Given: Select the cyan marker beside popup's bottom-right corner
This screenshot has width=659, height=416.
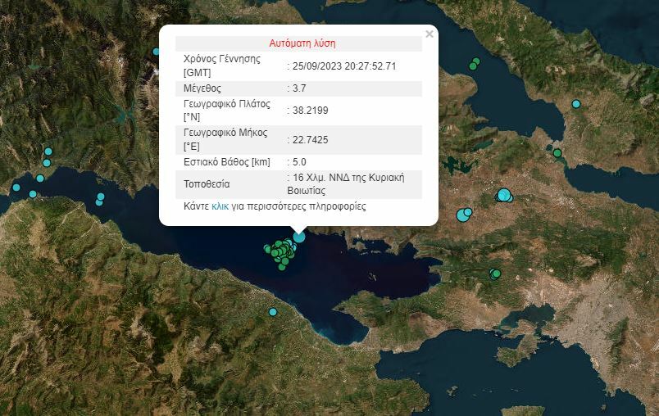Looking at the screenshot, I should tap(464, 215).
